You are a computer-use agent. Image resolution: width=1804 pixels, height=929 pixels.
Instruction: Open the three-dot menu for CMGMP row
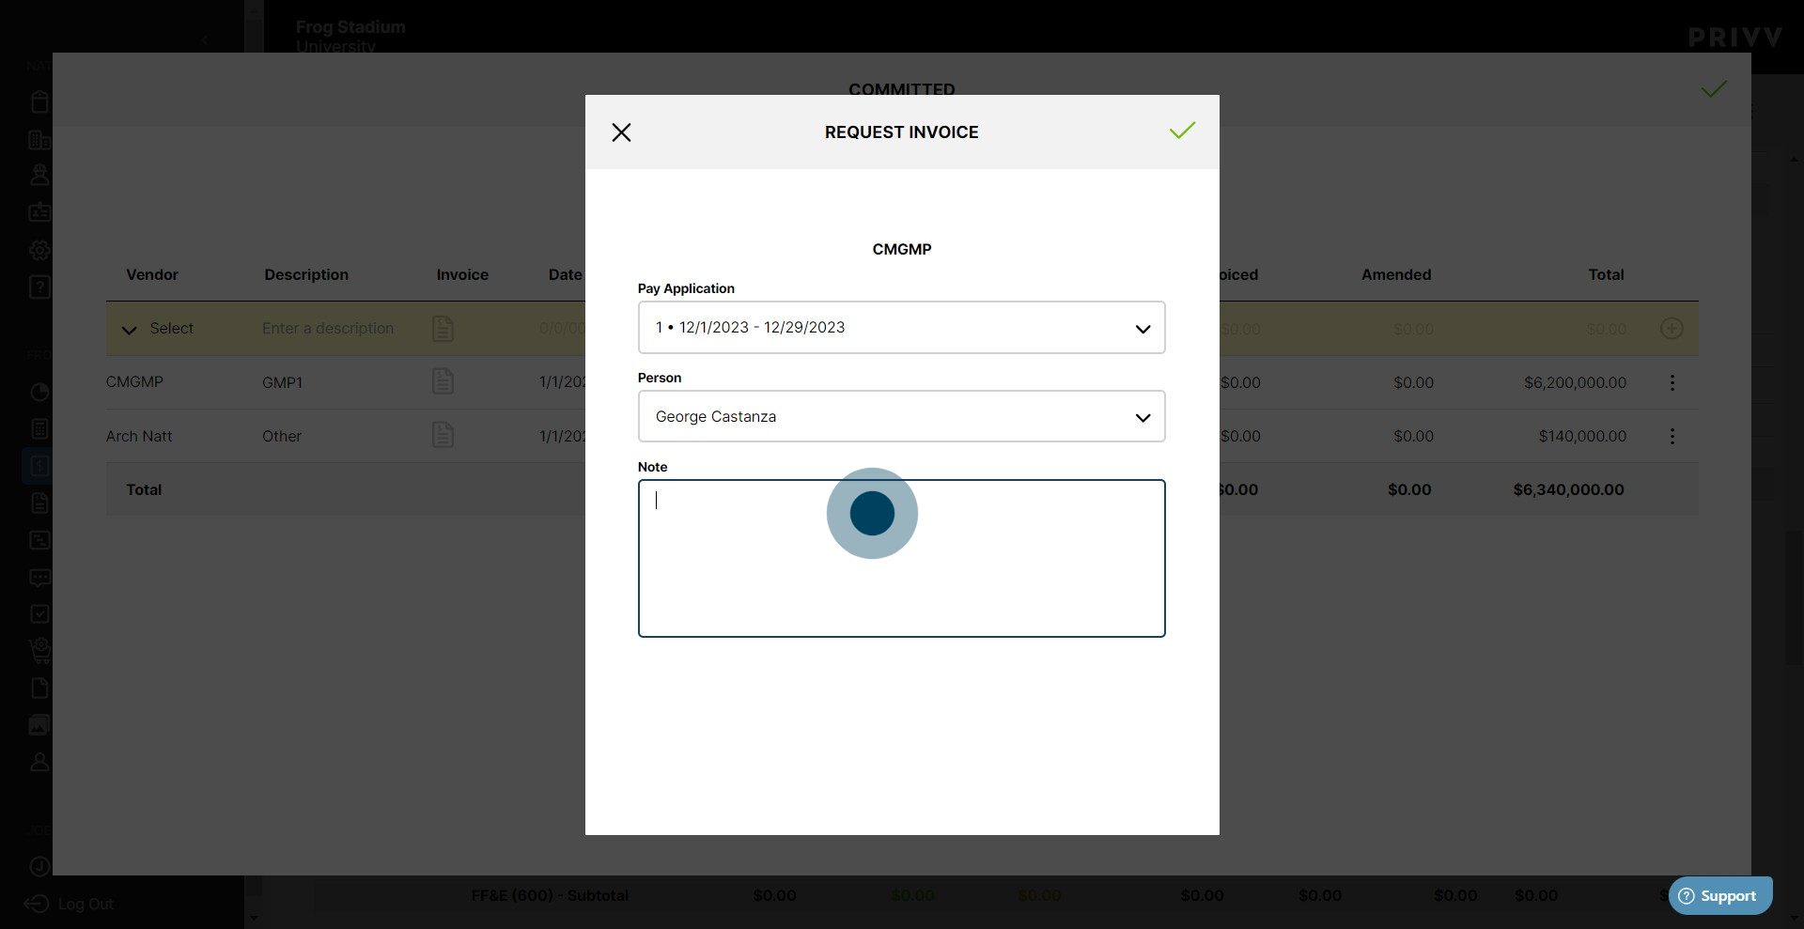tap(1672, 382)
